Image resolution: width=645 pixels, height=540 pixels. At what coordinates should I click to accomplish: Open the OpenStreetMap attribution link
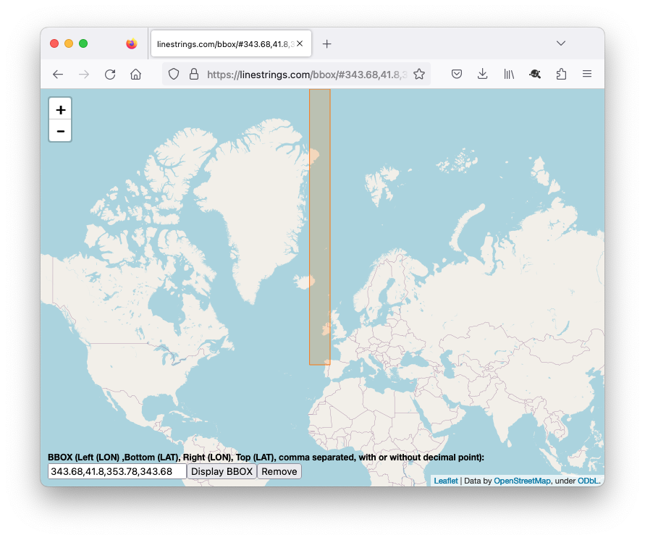522,481
